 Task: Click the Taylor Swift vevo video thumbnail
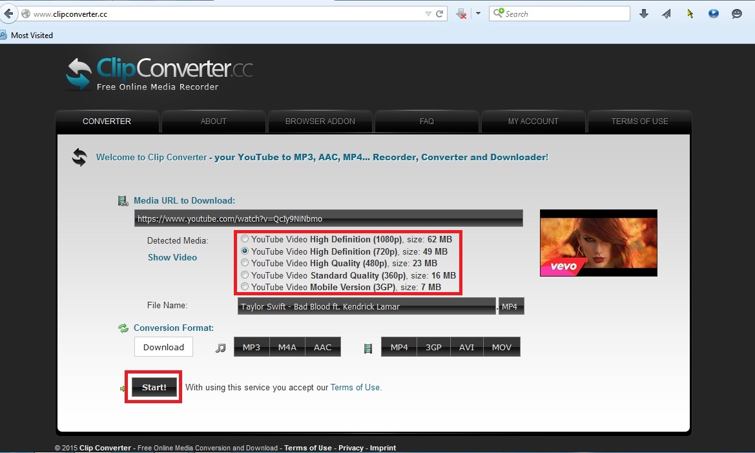tap(599, 243)
